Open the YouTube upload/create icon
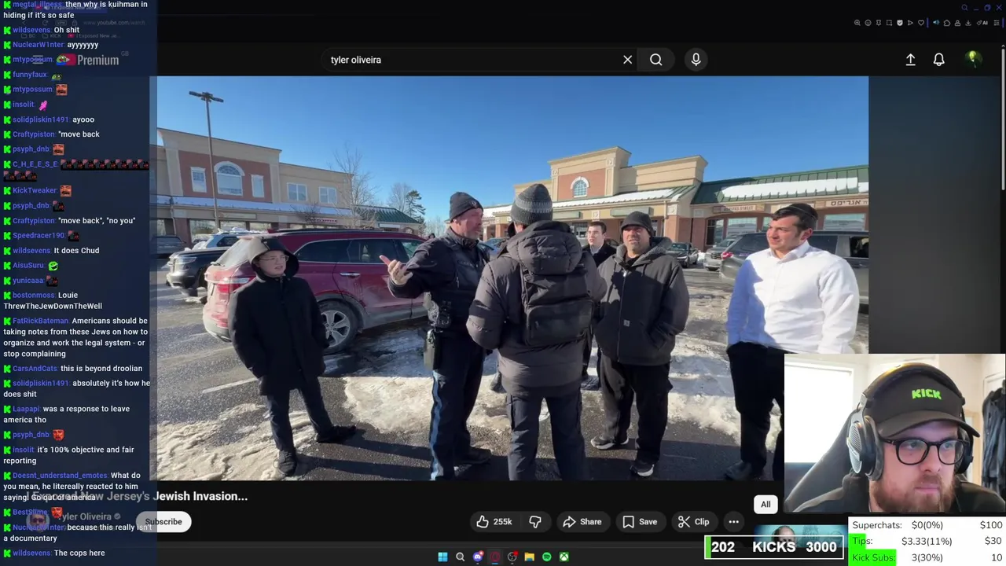The height and width of the screenshot is (566, 1006). point(910,60)
